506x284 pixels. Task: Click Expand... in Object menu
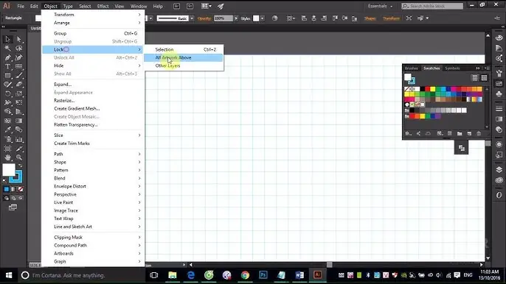(93, 85)
